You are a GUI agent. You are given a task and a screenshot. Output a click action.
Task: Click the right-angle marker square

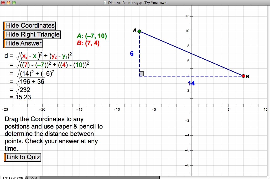(141, 74)
